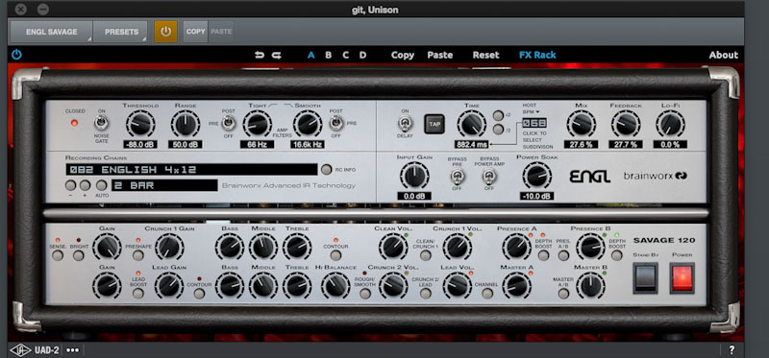769x358 pixels.
Task: Click Reset in the black toolbar
Action: pos(485,55)
